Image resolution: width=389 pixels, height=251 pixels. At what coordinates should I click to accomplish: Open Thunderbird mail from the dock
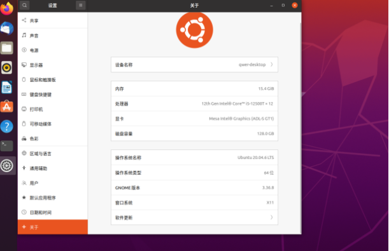tap(7, 28)
